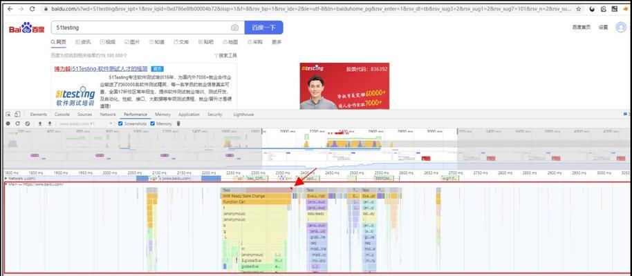The height and width of the screenshot is (276, 632).
Task: Switch to the Console tab
Action: (62, 115)
